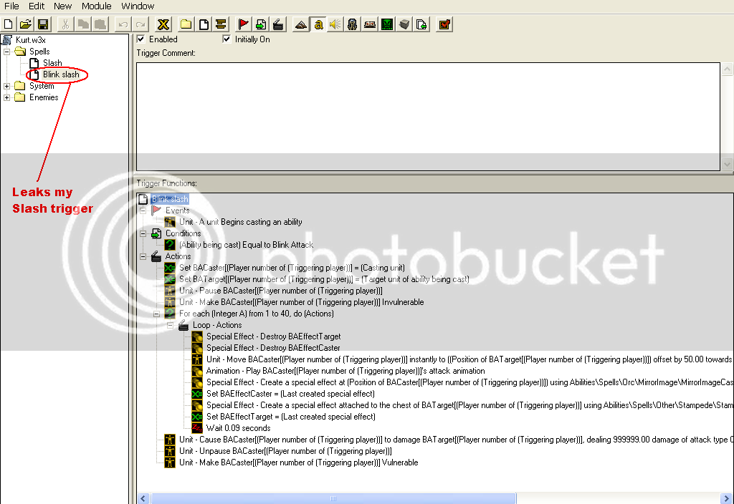Open the New menu
This screenshot has height=504, width=734.
[62, 6]
